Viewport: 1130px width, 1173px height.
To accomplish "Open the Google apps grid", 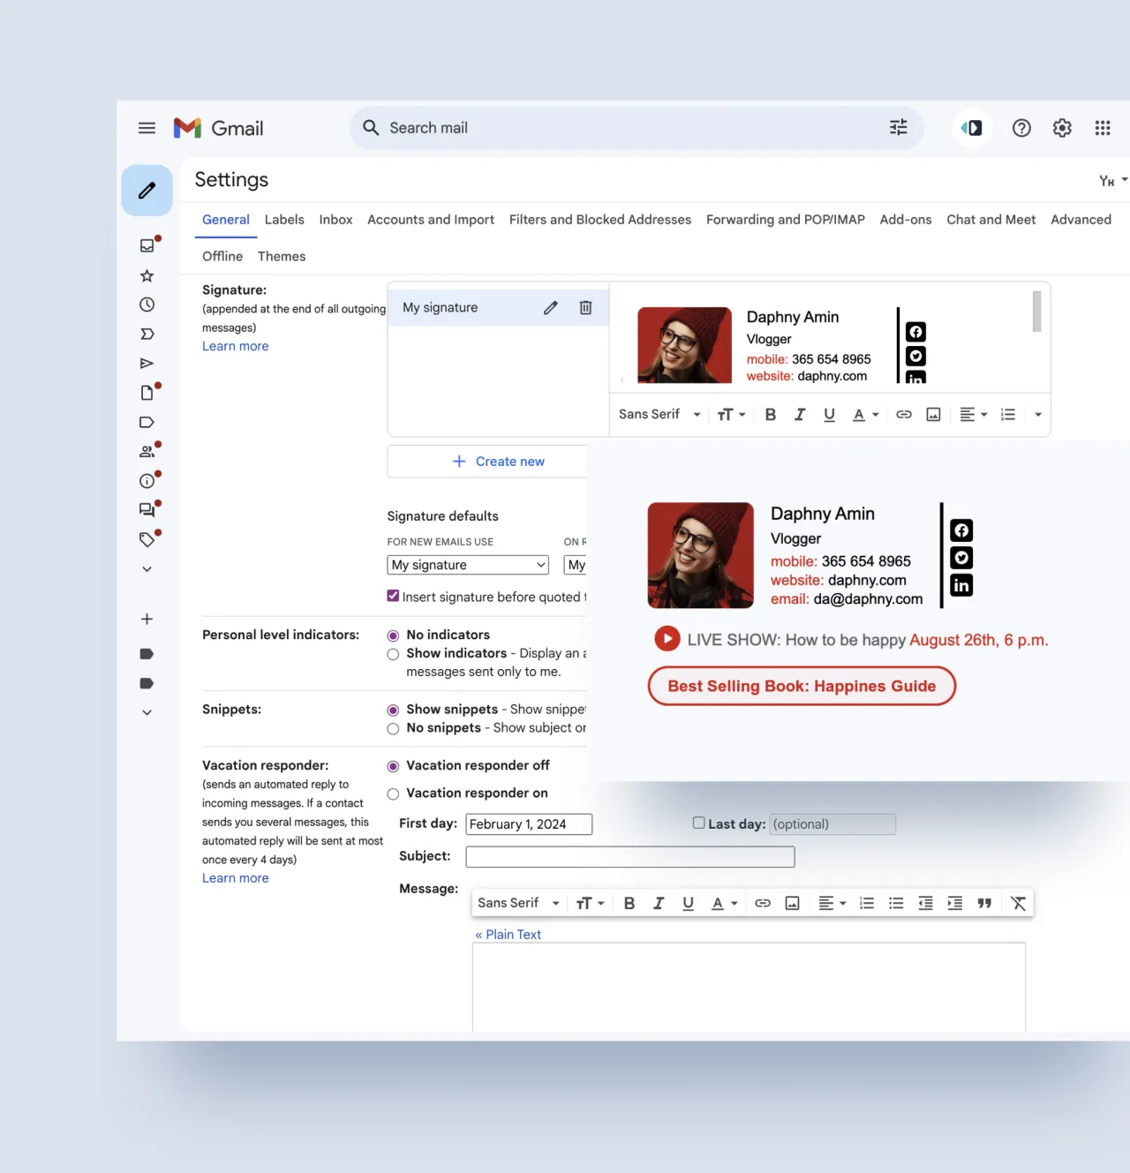I will point(1103,128).
